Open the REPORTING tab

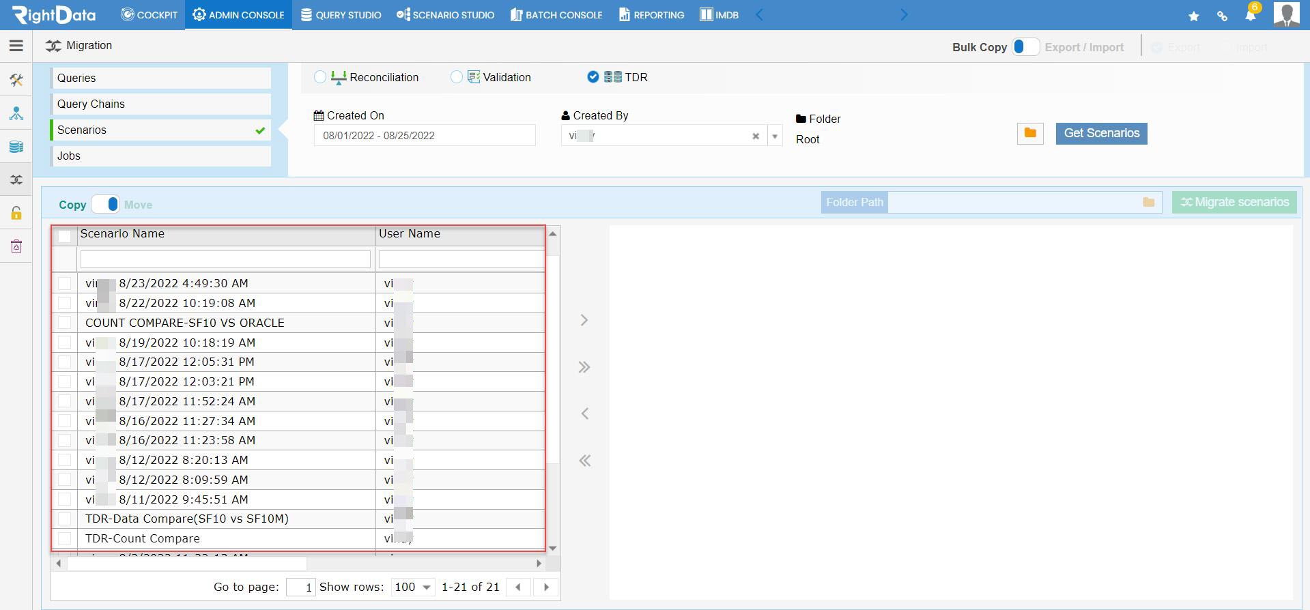point(651,15)
